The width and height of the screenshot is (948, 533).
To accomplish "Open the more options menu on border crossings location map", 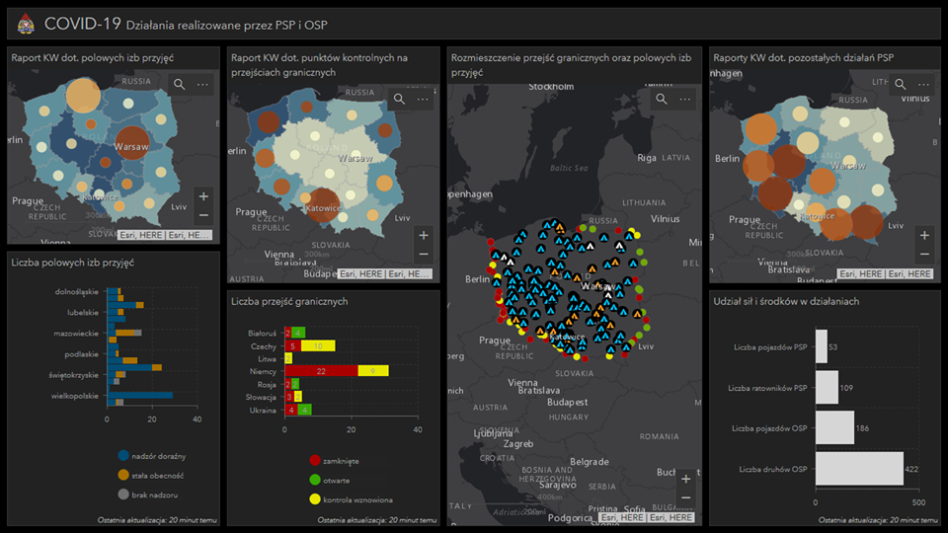I will pyautogui.click(x=685, y=99).
